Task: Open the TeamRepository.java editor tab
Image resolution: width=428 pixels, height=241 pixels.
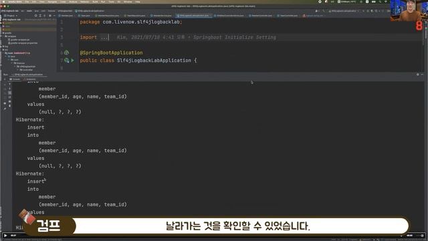Action: coord(136,15)
